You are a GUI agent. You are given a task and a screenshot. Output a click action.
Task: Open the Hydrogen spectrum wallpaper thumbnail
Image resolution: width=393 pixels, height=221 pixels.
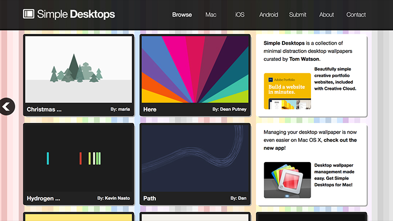point(79,158)
